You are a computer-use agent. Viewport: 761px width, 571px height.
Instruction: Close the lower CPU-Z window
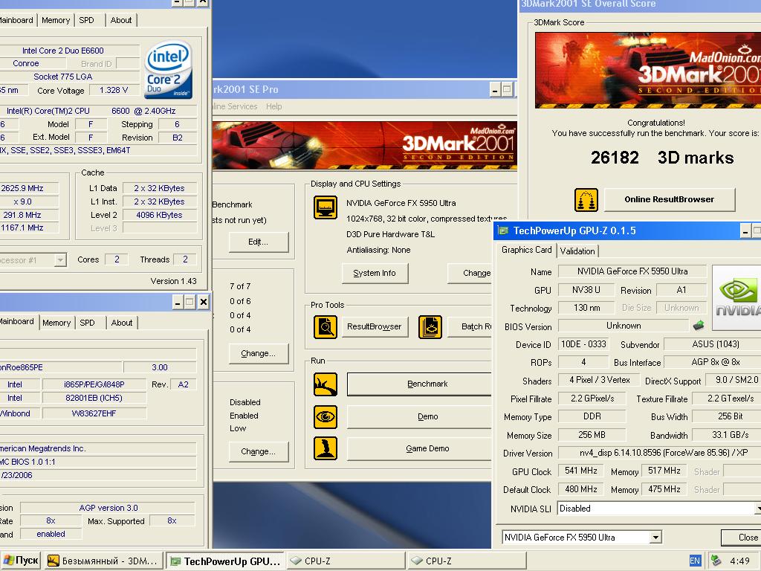click(x=204, y=303)
